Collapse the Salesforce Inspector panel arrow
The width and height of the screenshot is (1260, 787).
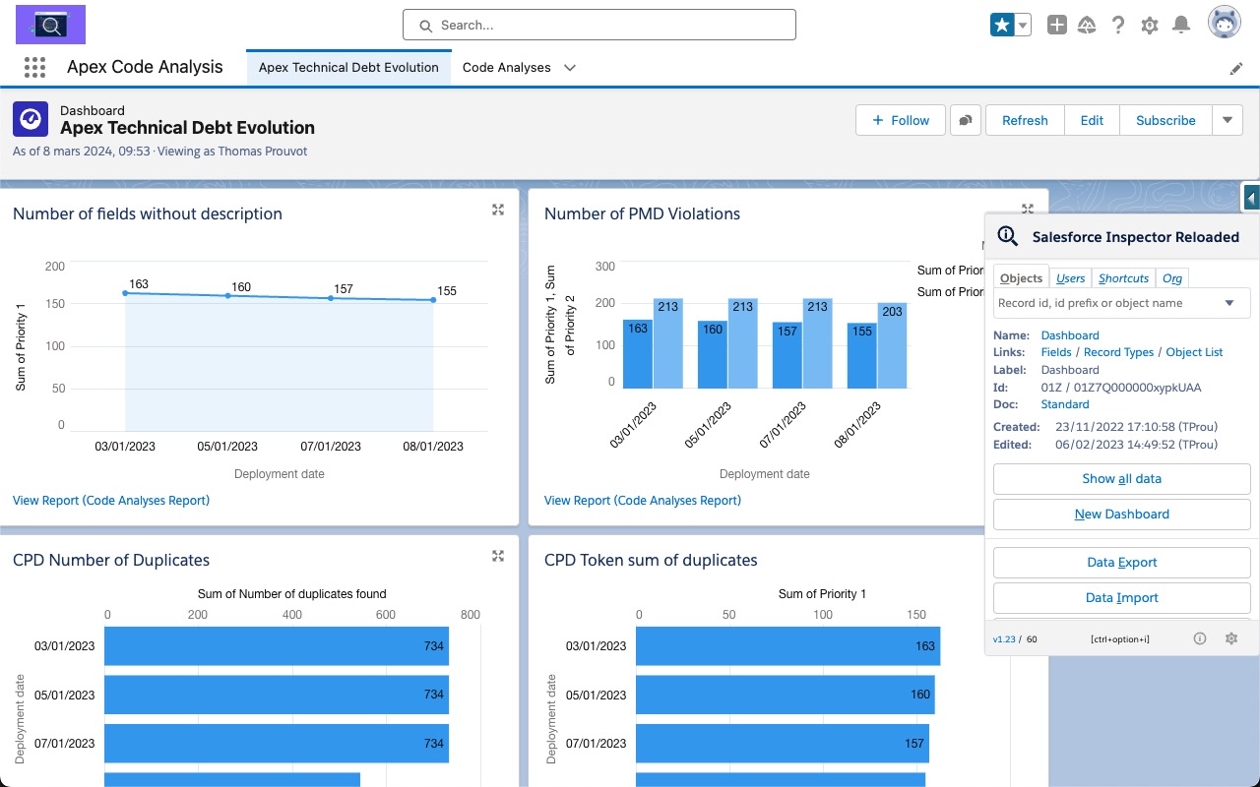[x=1251, y=198]
